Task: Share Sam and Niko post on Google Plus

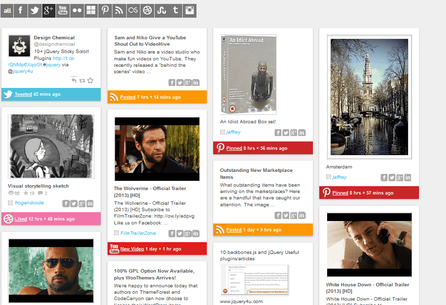Action: pos(188,83)
